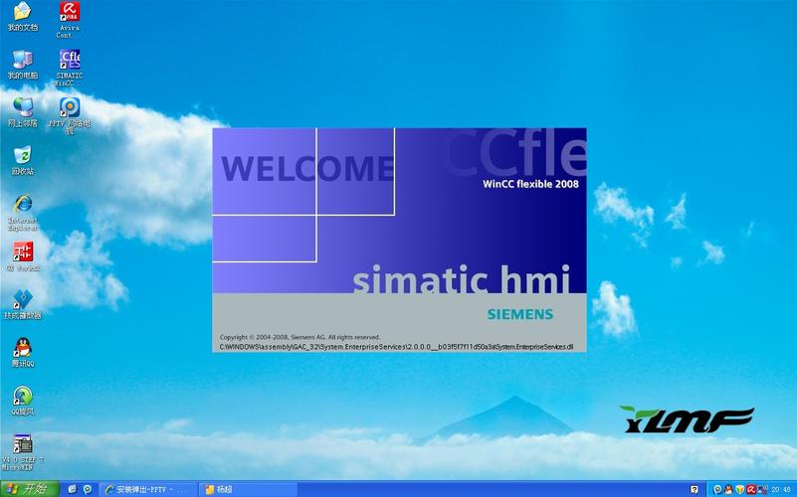Open the 网上邻居 network icon

tap(22, 112)
